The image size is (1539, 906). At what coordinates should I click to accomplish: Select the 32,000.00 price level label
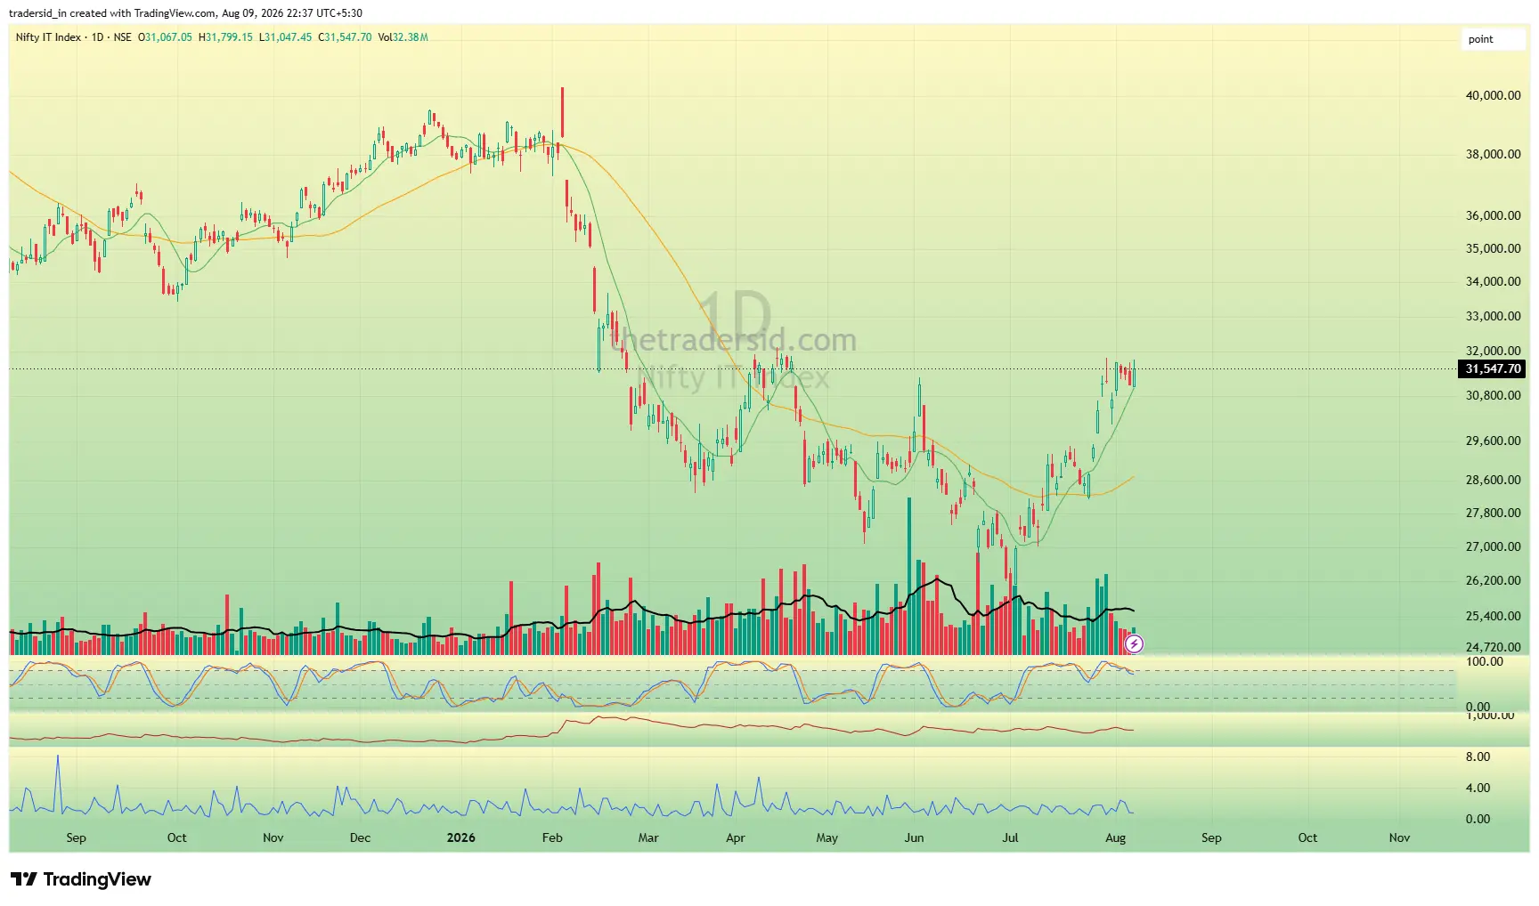pyautogui.click(x=1493, y=351)
